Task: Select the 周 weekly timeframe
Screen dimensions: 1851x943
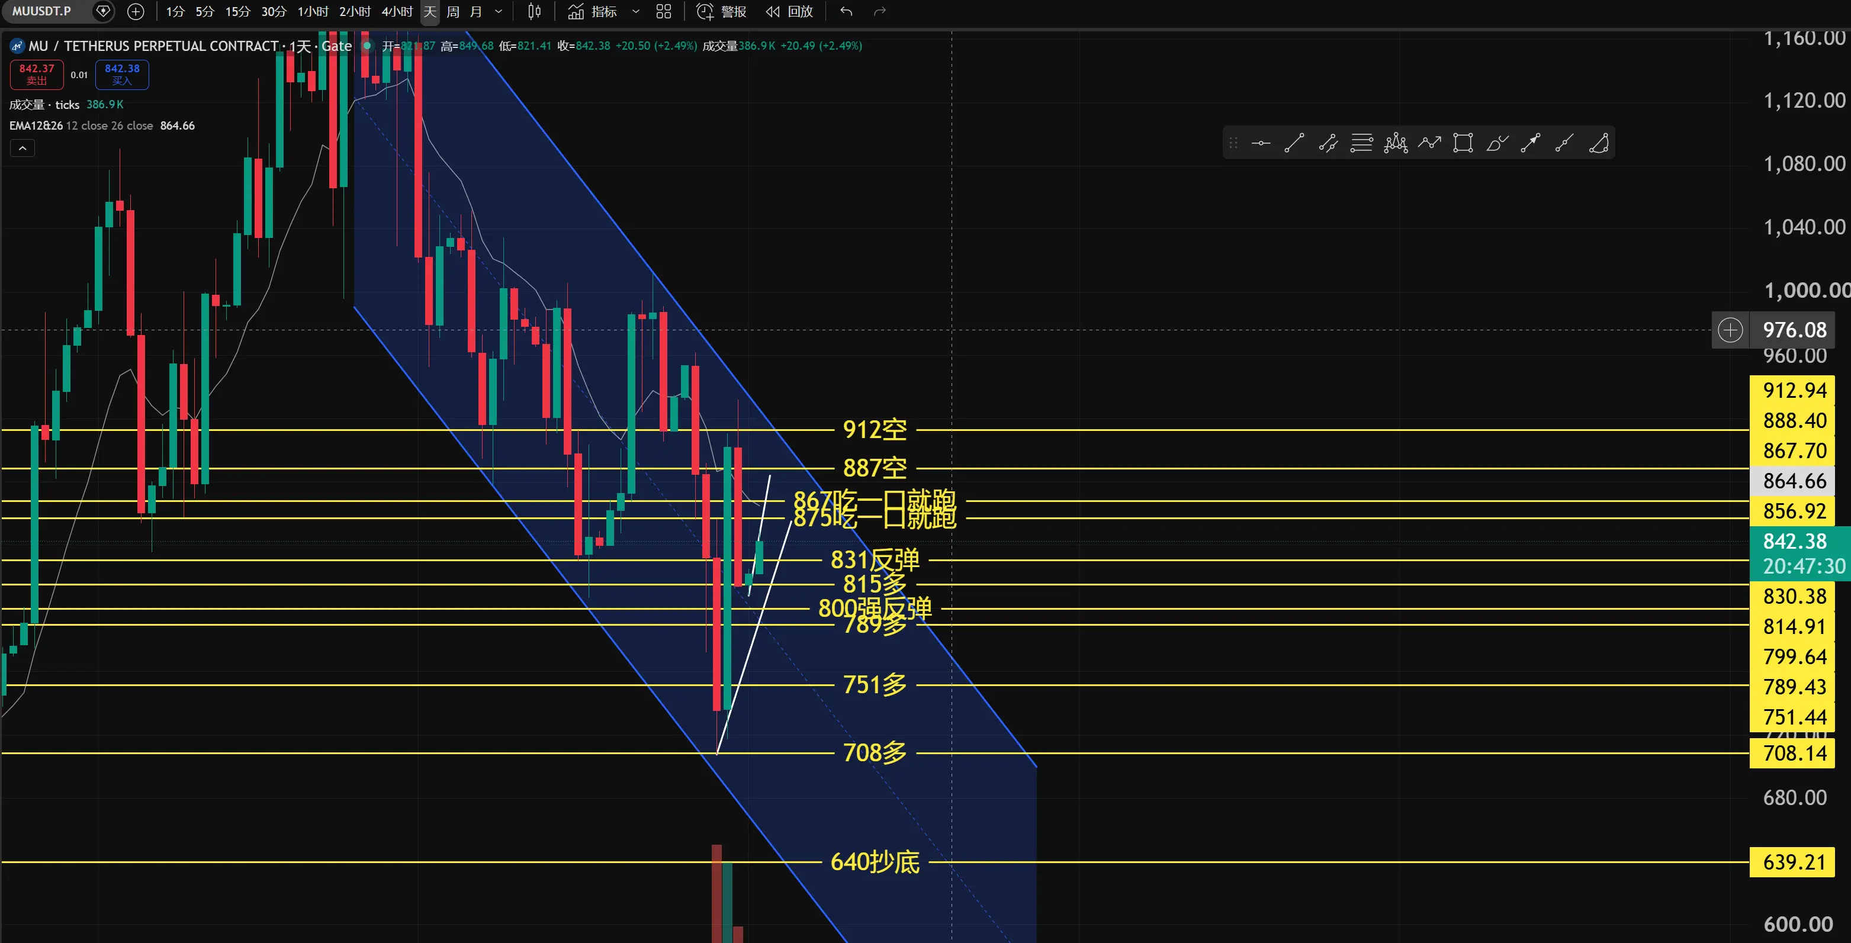Action: 453,11
